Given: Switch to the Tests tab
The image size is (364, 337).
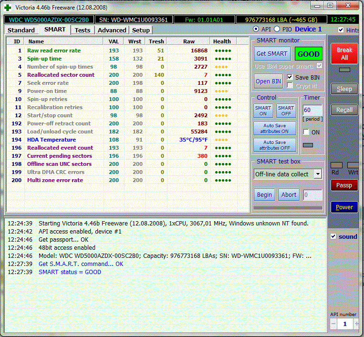Looking at the screenshot, I should (x=83, y=30).
